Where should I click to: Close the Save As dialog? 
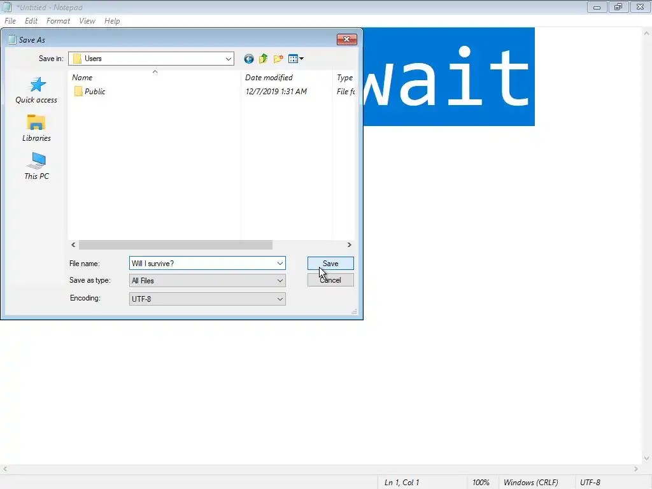coord(347,39)
